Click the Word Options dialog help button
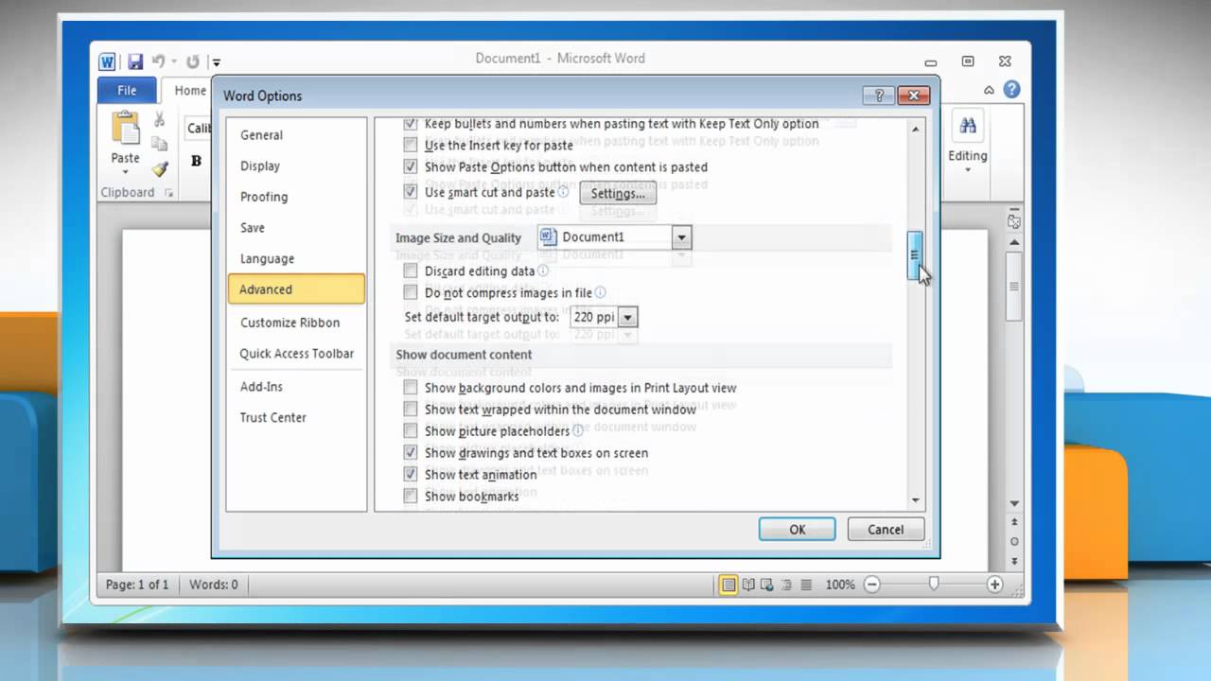This screenshot has height=681, width=1211. pyautogui.click(x=878, y=96)
